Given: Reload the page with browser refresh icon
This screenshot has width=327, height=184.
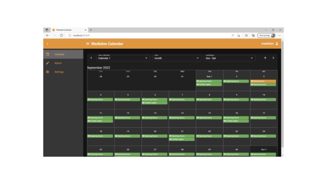Looking at the screenshot, I should coord(61,36).
